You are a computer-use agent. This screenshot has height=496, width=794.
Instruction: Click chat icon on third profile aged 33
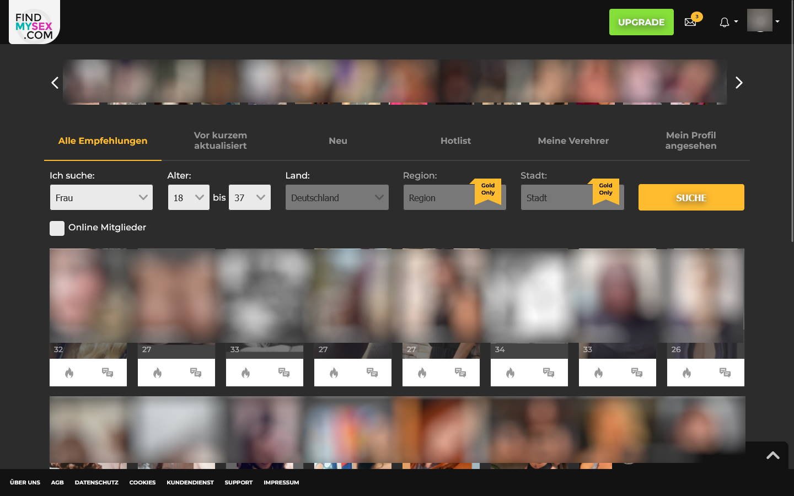tap(284, 373)
